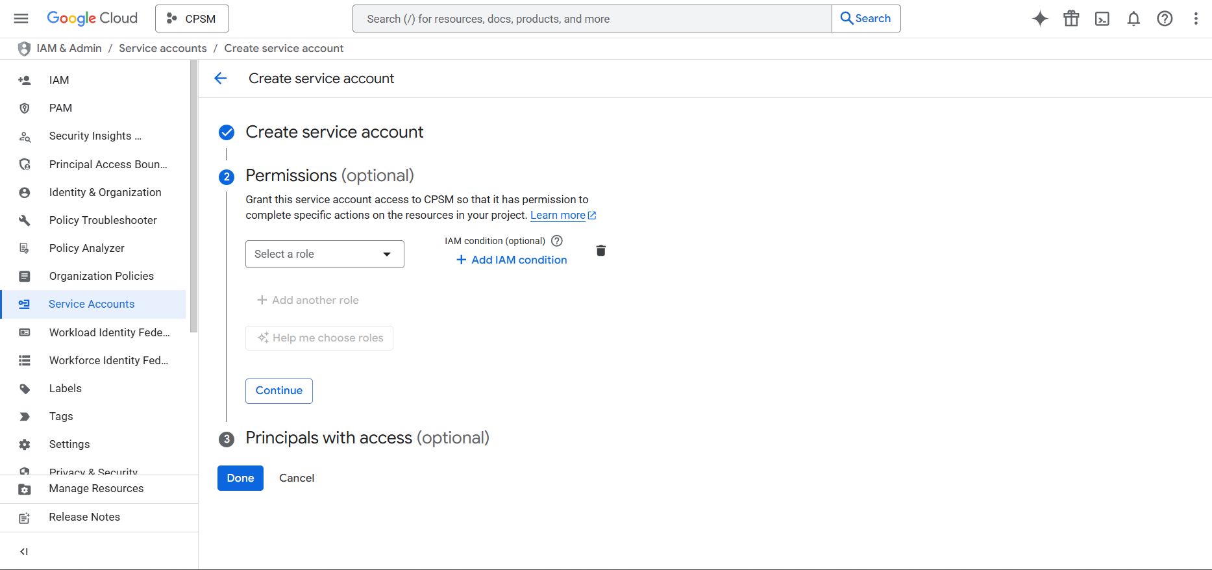Click Add IAM condition
Screen dimensions: 1212x570
coord(512,260)
